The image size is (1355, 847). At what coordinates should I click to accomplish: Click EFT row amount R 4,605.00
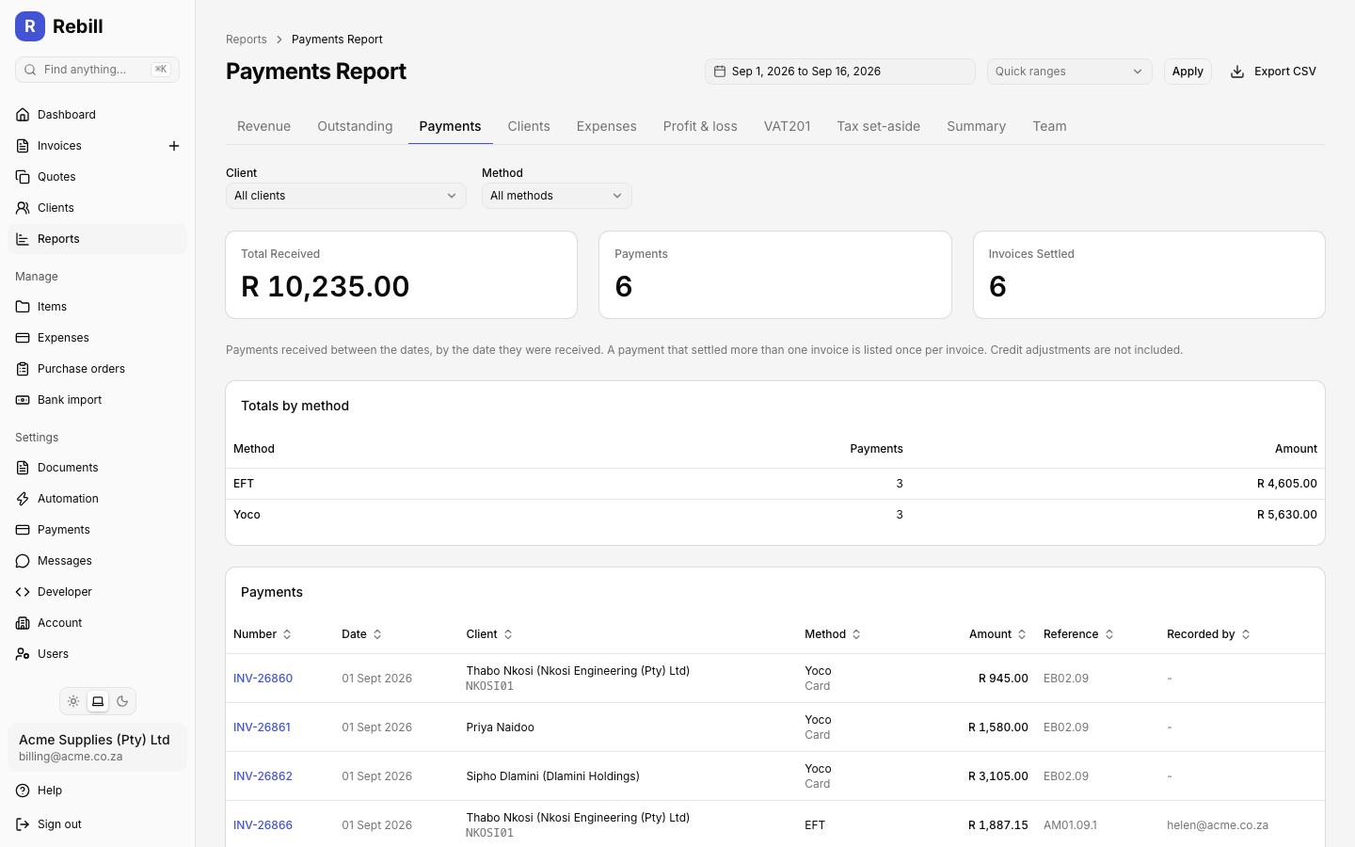point(1286,484)
